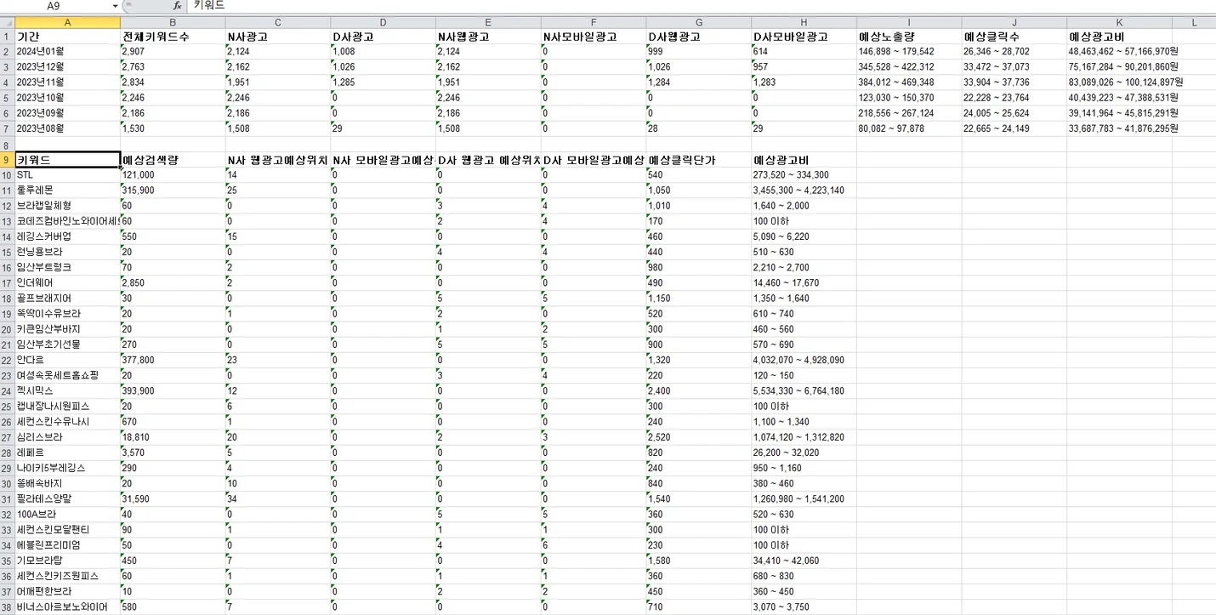Click the 키큰임산부바지 keyword cell
The image size is (1216, 615).
pyautogui.click(x=67, y=328)
